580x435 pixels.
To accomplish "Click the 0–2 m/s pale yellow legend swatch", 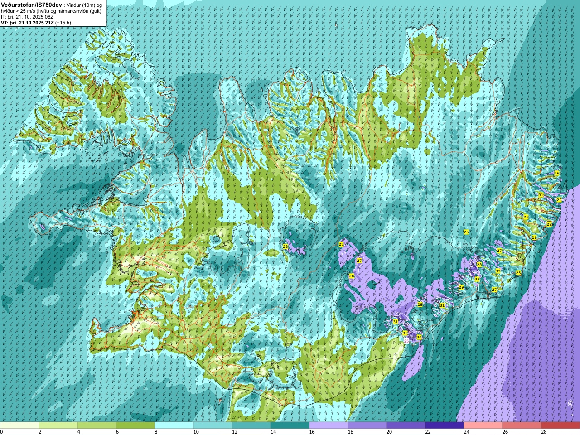I will point(19,425).
